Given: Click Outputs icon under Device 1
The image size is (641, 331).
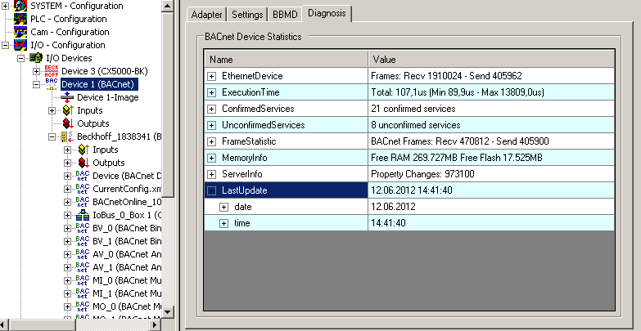Looking at the screenshot, I should (x=67, y=123).
